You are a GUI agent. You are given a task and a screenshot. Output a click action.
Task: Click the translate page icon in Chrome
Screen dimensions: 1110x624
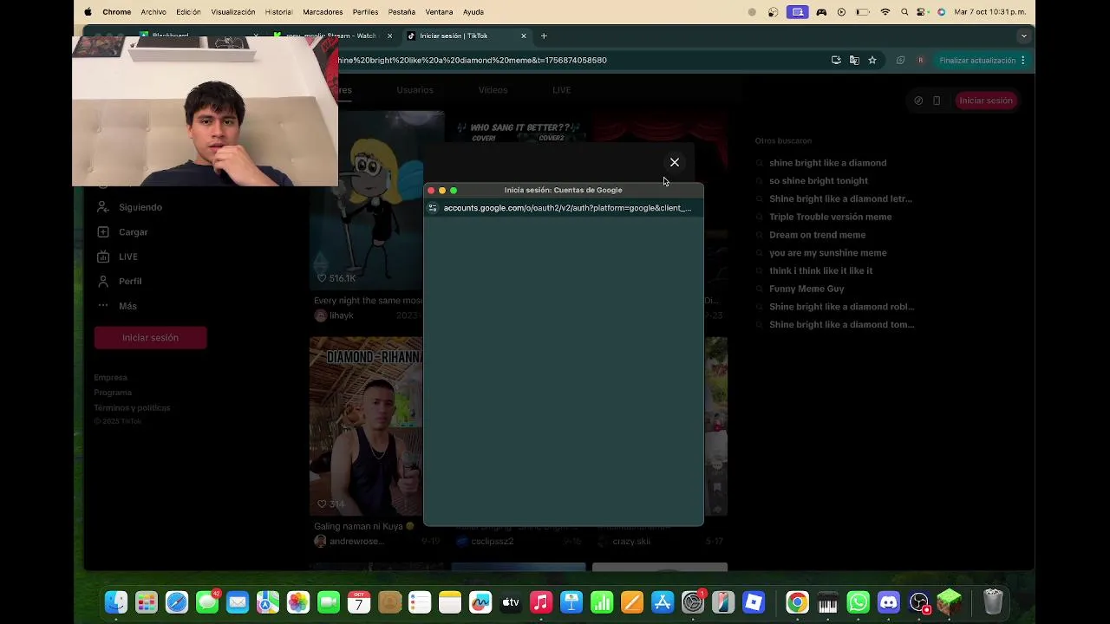(x=854, y=61)
